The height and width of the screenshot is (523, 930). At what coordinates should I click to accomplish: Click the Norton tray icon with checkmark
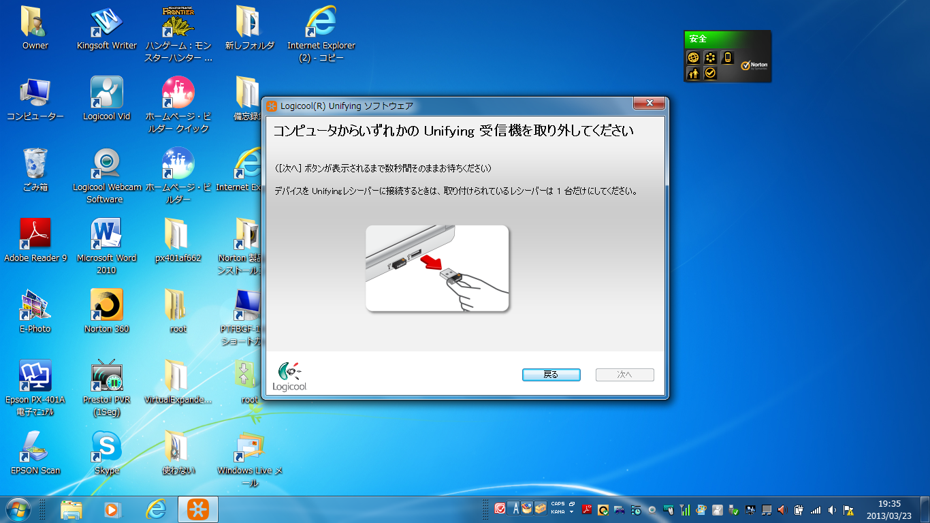(x=603, y=509)
